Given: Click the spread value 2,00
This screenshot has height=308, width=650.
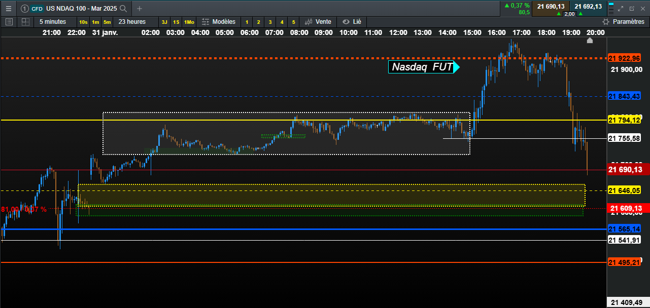Looking at the screenshot, I should (x=569, y=14).
